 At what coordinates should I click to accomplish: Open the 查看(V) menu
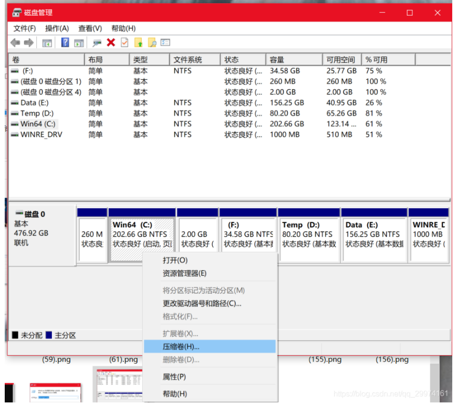point(90,28)
